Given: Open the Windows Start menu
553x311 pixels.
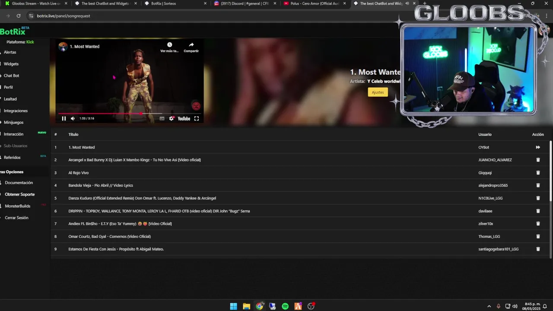Looking at the screenshot, I should coord(233,306).
